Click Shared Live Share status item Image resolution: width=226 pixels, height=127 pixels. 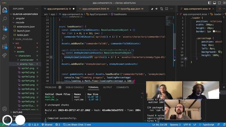point(47,125)
